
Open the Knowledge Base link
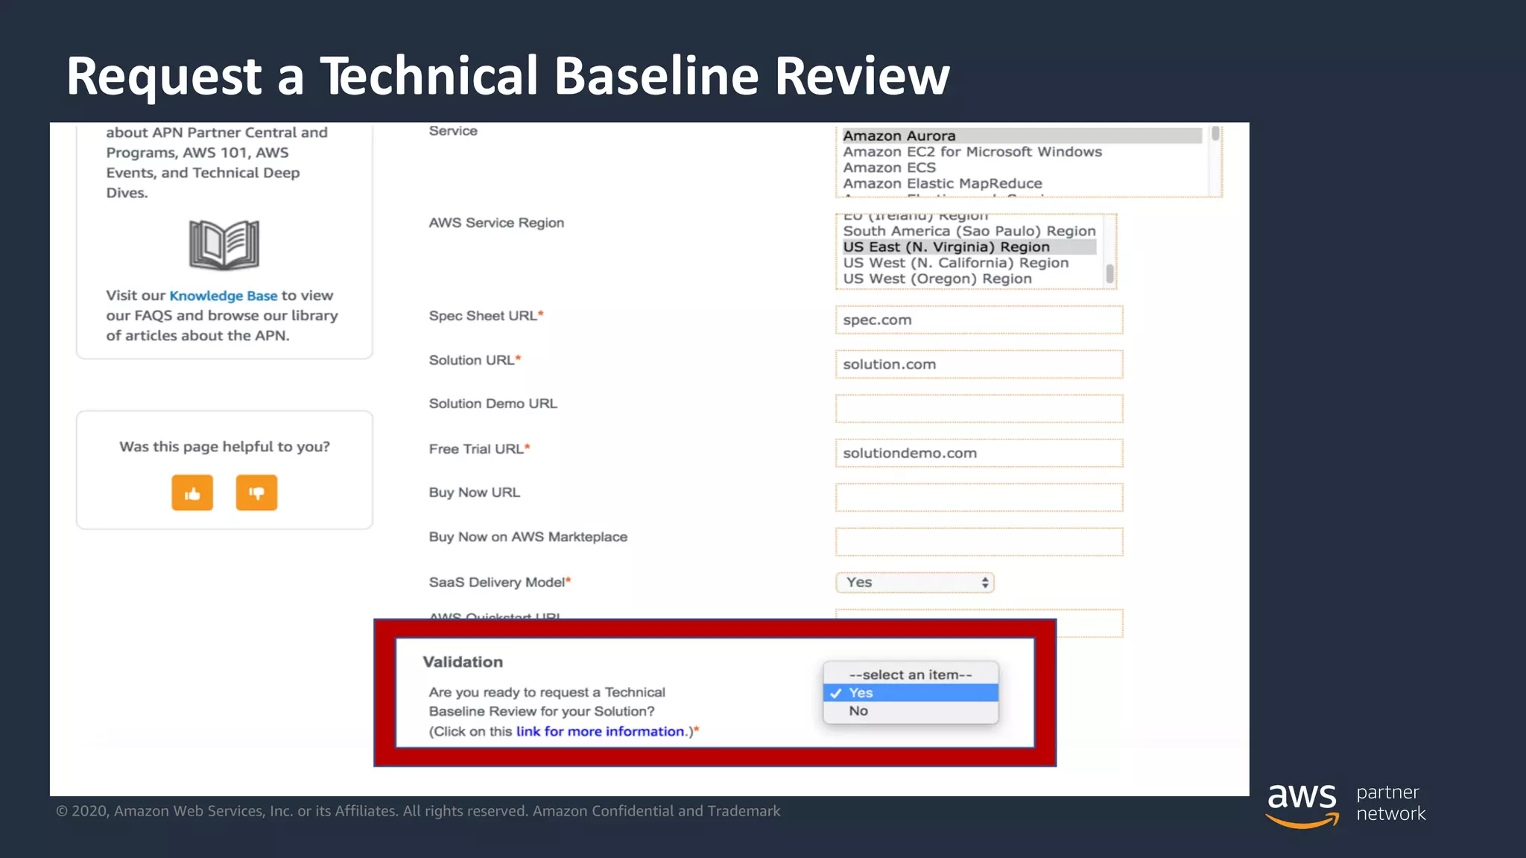click(x=223, y=296)
